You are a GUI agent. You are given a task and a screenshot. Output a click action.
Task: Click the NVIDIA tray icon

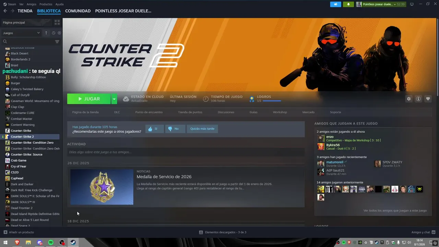click(360, 243)
